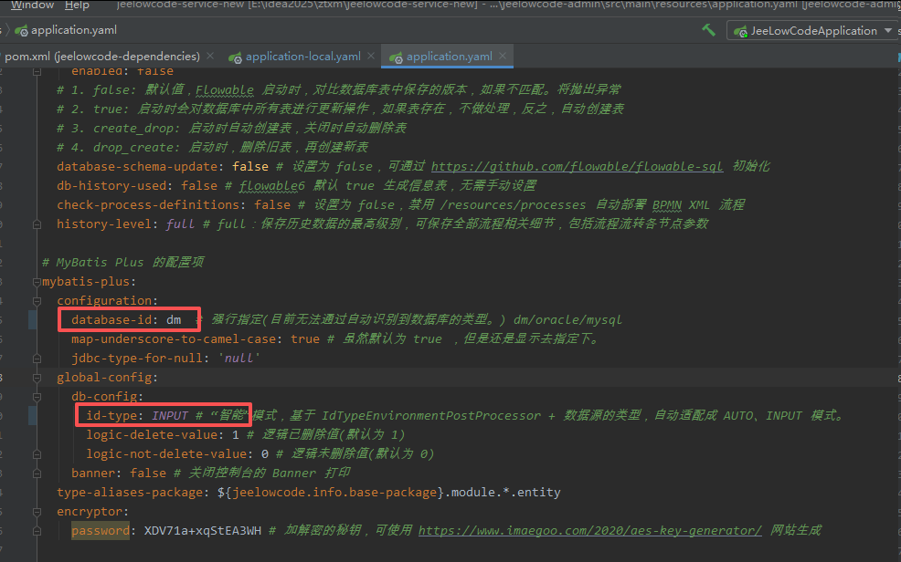Viewport: 901px width, 562px height.
Task: Switch to the application-local.yaml tab
Action: point(302,57)
